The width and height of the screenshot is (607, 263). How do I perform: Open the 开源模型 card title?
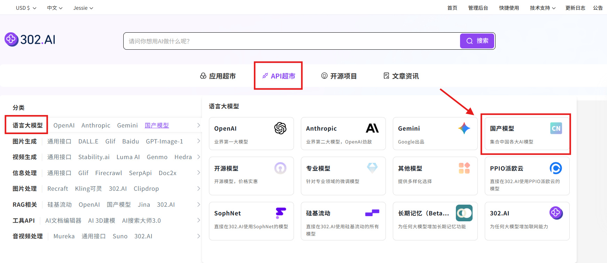coord(226,169)
